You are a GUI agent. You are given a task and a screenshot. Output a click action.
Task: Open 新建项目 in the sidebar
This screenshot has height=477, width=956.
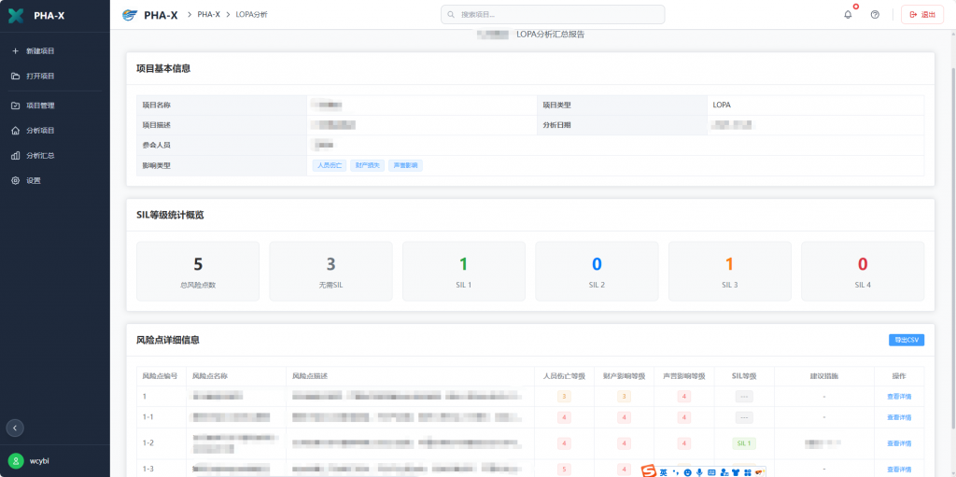pos(40,50)
